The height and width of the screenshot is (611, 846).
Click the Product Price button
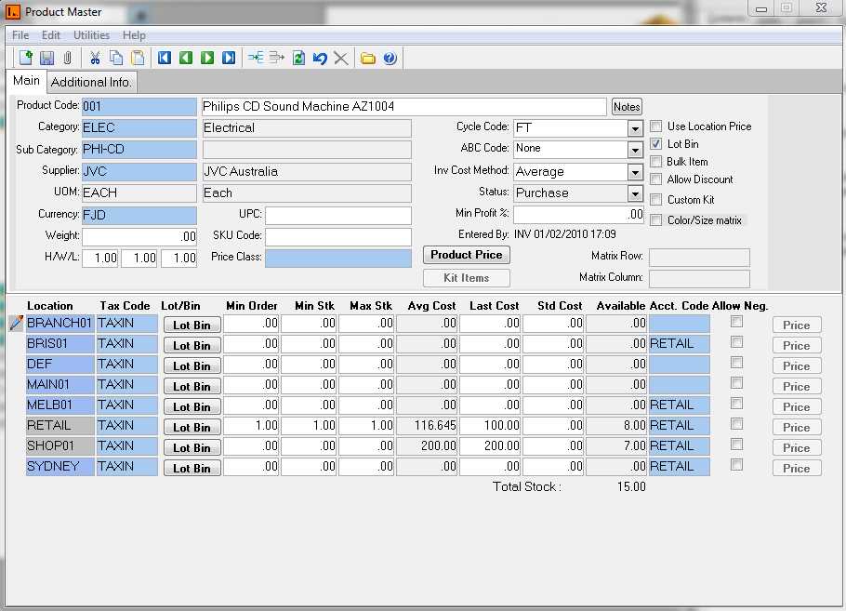466,255
